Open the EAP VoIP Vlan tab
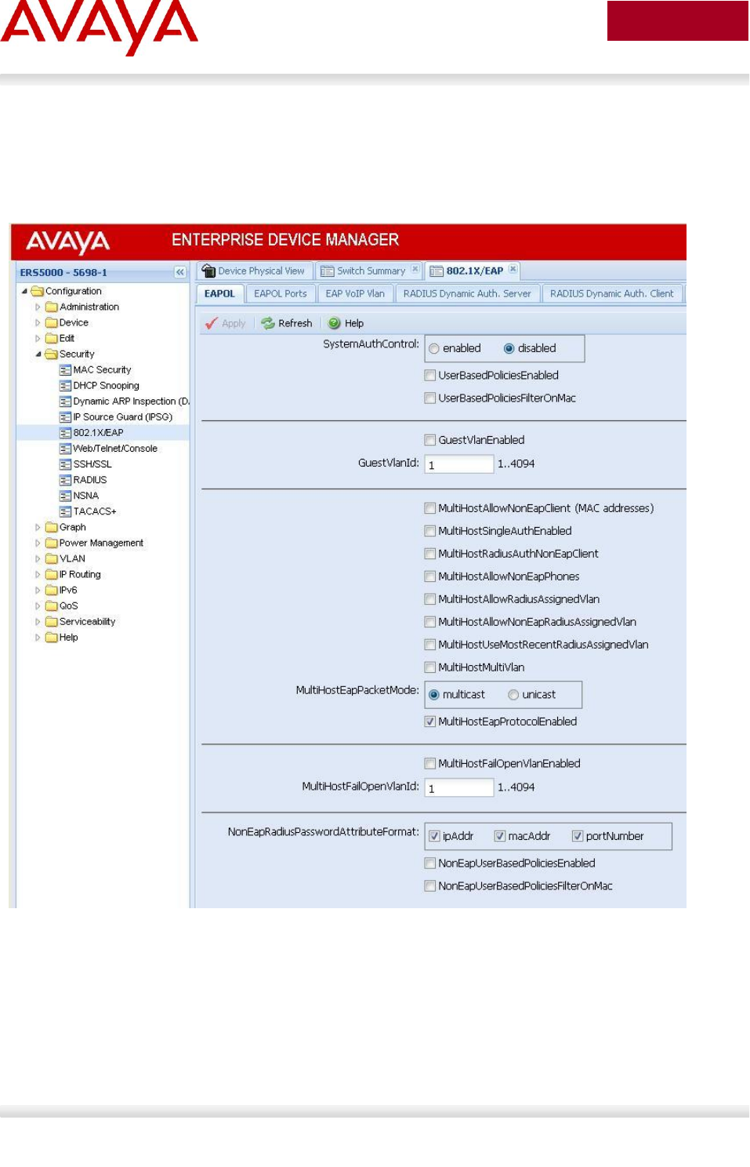This screenshot has height=1167, width=750. 355,293
